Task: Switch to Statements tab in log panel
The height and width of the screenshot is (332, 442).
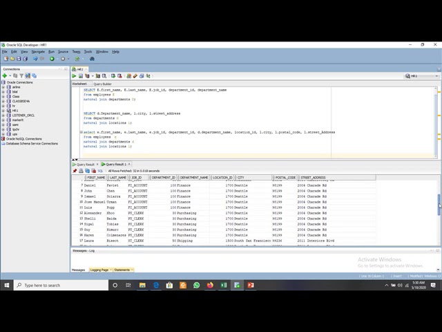Action: click(122, 270)
